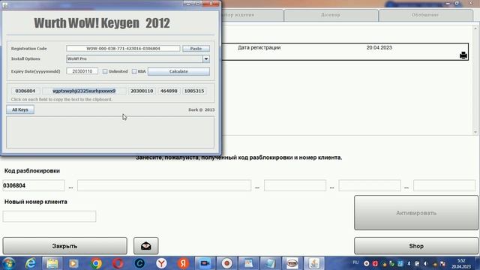The width and height of the screenshot is (480, 270).
Task: Copy the 464898 key field
Action: pyautogui.click(x=169, y=91)
